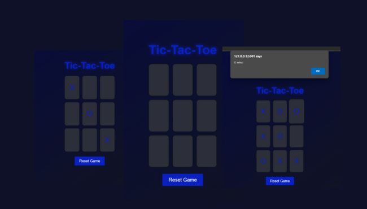Click the X in the left board's bottom-right cell
Viewport: 367px width, 209px height.
click(107, 140)
